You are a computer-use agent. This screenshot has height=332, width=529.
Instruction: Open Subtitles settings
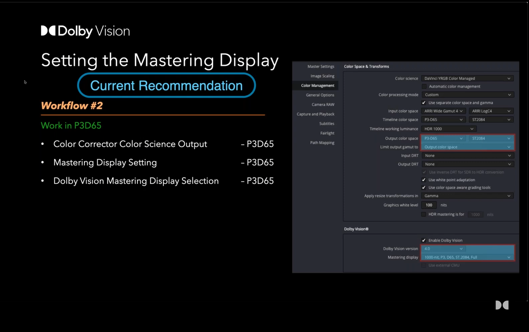[327, 124]
